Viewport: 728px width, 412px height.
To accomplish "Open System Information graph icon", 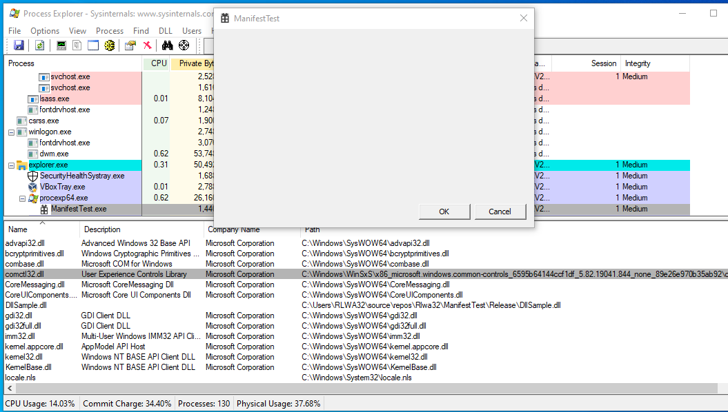I will click(61, 45).
